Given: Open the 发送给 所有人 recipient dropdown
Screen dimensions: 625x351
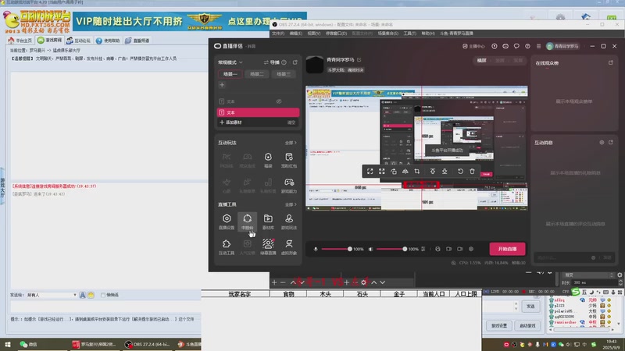Looking at the screenshot, I should click(52, 295).
